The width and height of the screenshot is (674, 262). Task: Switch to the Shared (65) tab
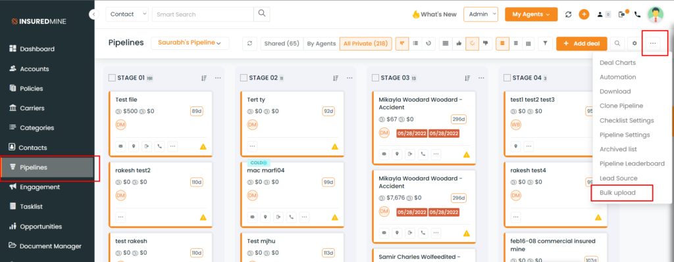pyautogui.click(x=282, y=43)
